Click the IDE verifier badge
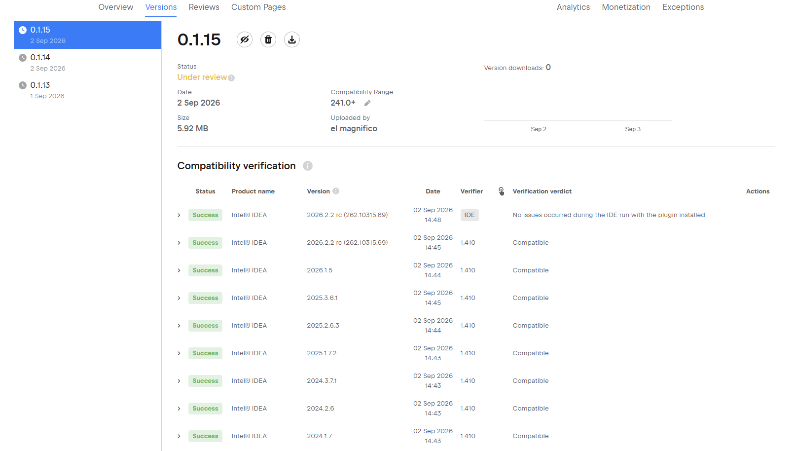Image resolution: width=797 pixels, height=451 pixels. pos(470,215)
